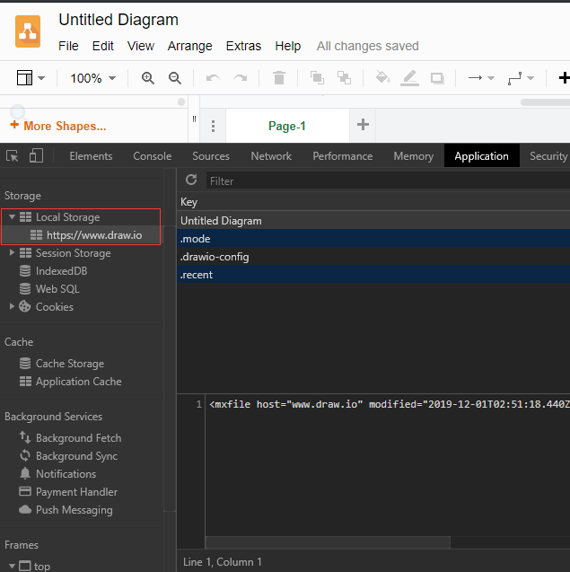570x572 pixels.
Task: Click the undo arrow icon
Action: tap(213, 78)
